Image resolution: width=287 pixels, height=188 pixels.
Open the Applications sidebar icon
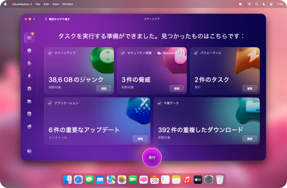click(x=29, y=88)
